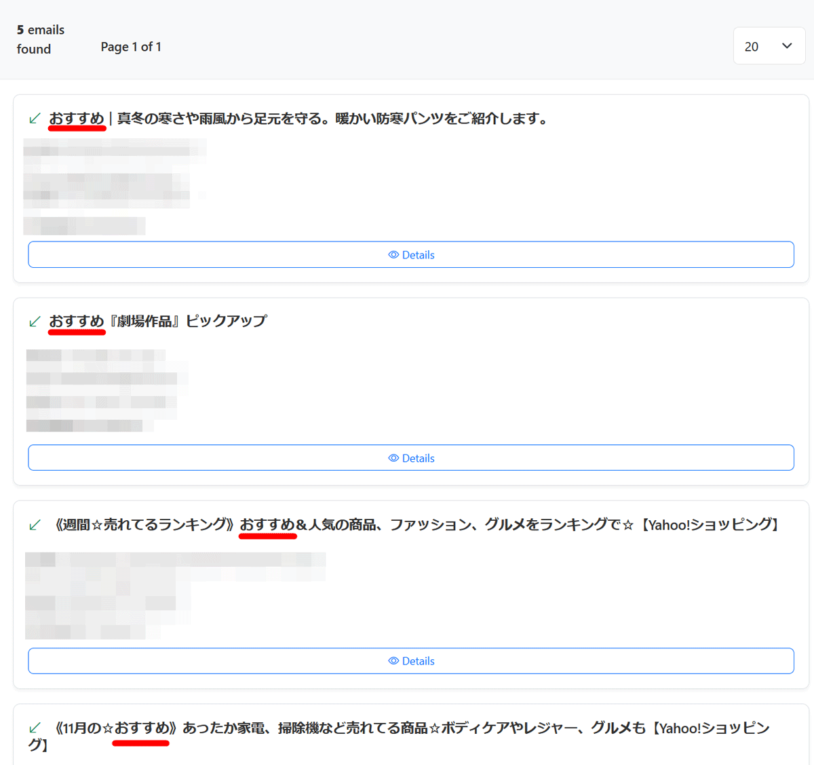This screenshot has width=814, height=765.
Task: Click incoming arrow icon on 週間☆売れてるランキング email
Action: coord(35,525)
